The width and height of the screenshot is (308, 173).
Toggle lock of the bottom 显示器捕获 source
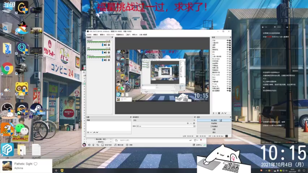pos(230,91)
